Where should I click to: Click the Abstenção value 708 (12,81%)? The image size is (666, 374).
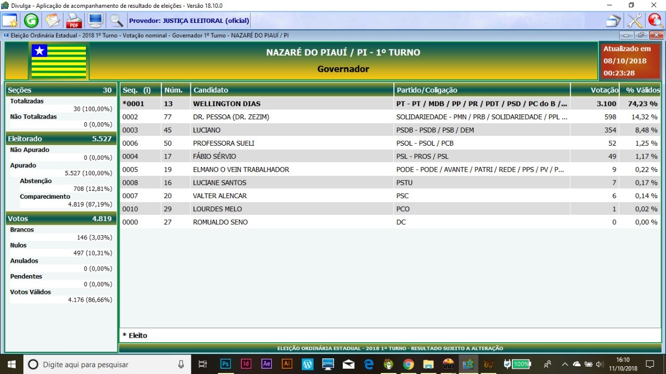point(93,189)
